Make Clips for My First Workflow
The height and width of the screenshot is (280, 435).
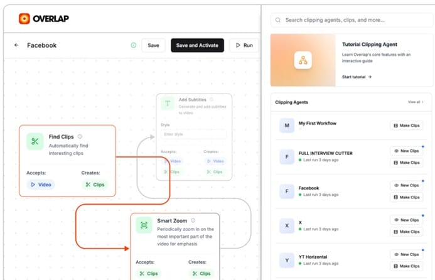(x=406, y=126)
